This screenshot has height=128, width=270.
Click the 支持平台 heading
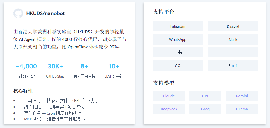coord(163,12)
